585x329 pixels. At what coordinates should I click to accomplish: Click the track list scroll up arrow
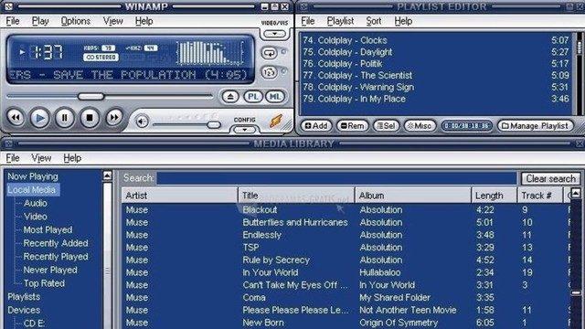point(576,193)
